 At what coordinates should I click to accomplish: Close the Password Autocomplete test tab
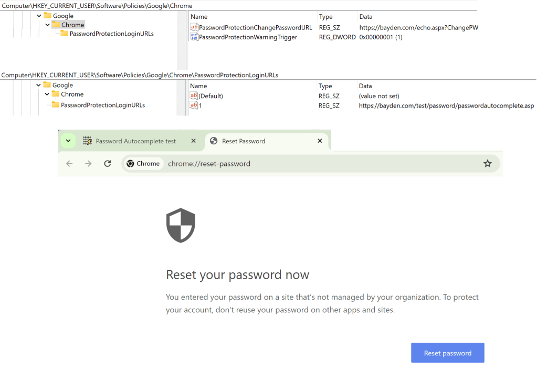(194, 141)
